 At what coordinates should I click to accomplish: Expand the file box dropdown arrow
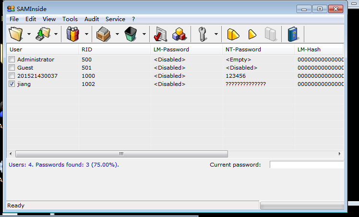point(117,34)
